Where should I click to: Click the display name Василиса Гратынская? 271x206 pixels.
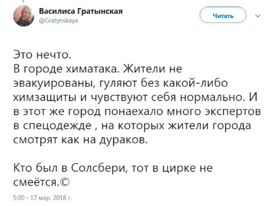pos(81,11)
